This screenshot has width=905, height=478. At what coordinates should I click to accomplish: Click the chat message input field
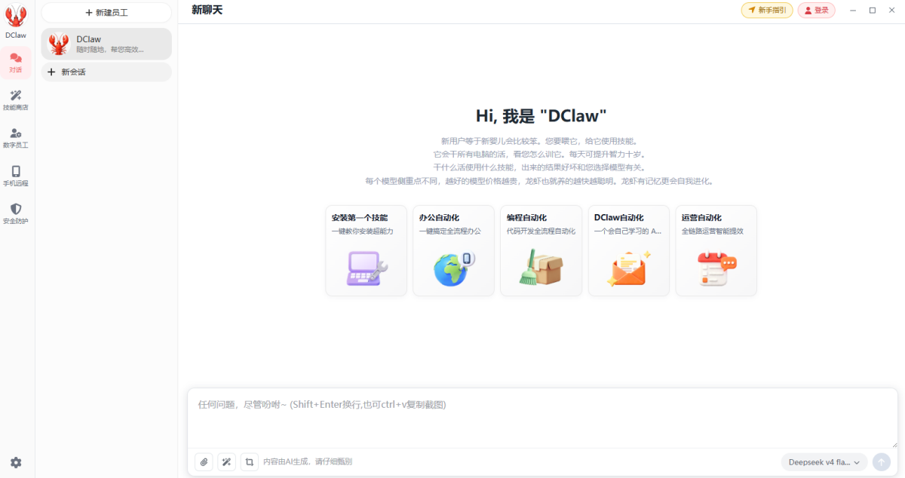click(x=542, y=418)
